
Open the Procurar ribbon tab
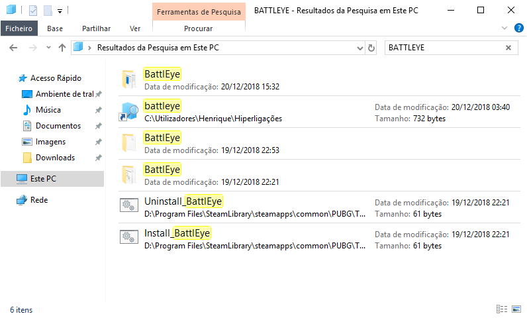point(199,28)
